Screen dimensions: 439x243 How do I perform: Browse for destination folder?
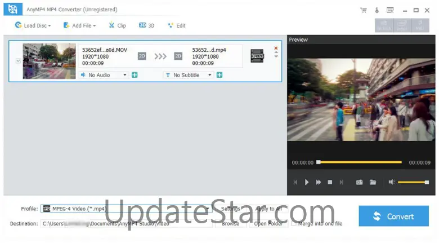[x=230, y=224]
